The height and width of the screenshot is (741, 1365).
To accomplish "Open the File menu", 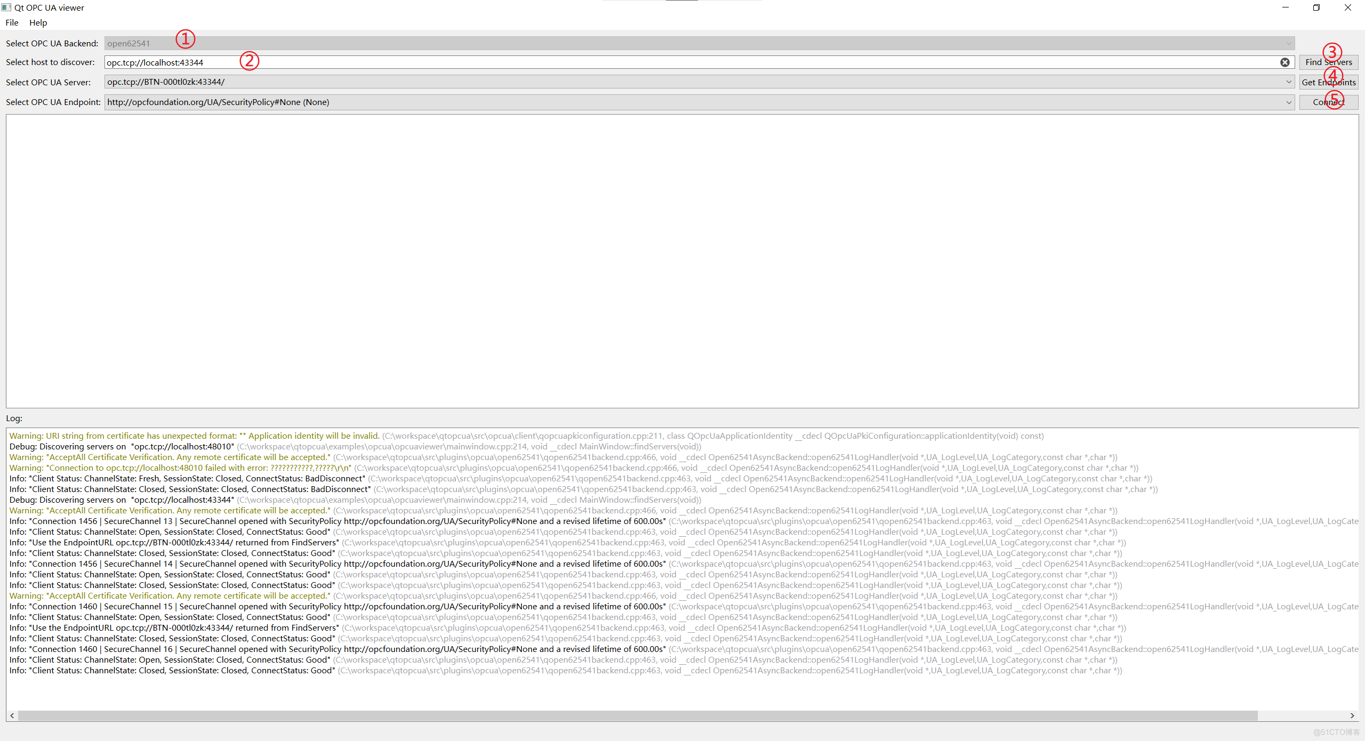I will click(x=12, y=22).
